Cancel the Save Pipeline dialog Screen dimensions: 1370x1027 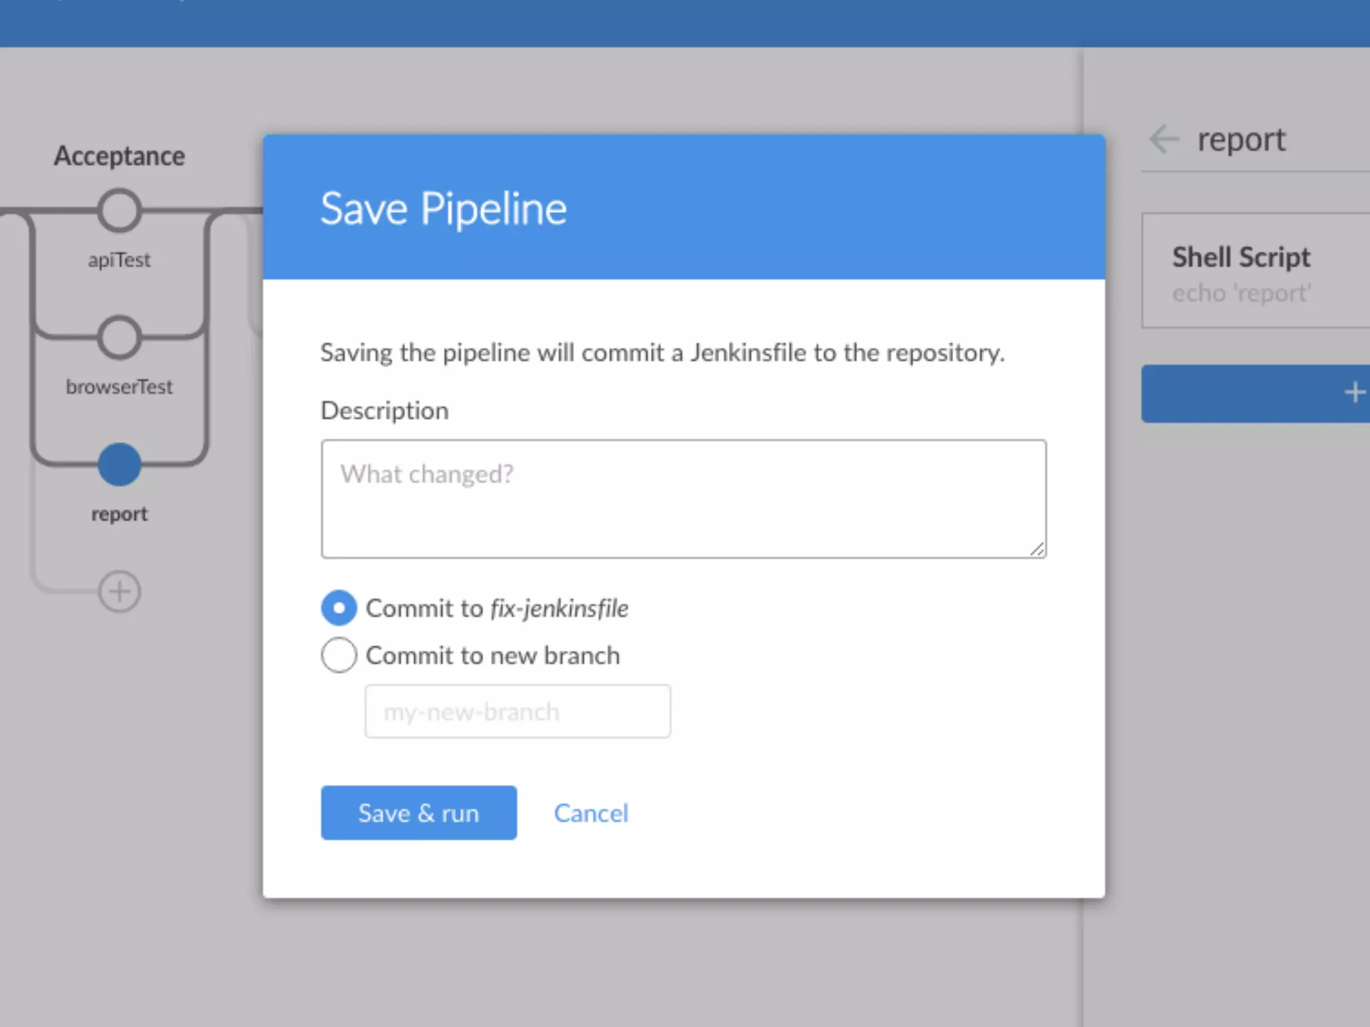(591, 813)
